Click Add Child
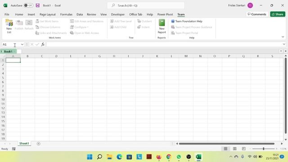Screen dimensions: 288x162 (x=118, y=27)
